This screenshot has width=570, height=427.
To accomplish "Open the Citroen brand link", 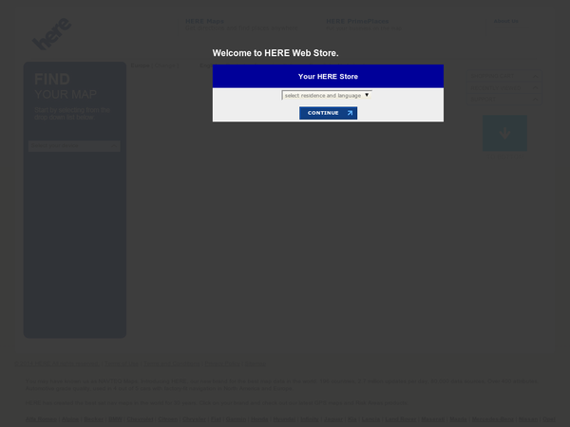I will pos(167,419).
